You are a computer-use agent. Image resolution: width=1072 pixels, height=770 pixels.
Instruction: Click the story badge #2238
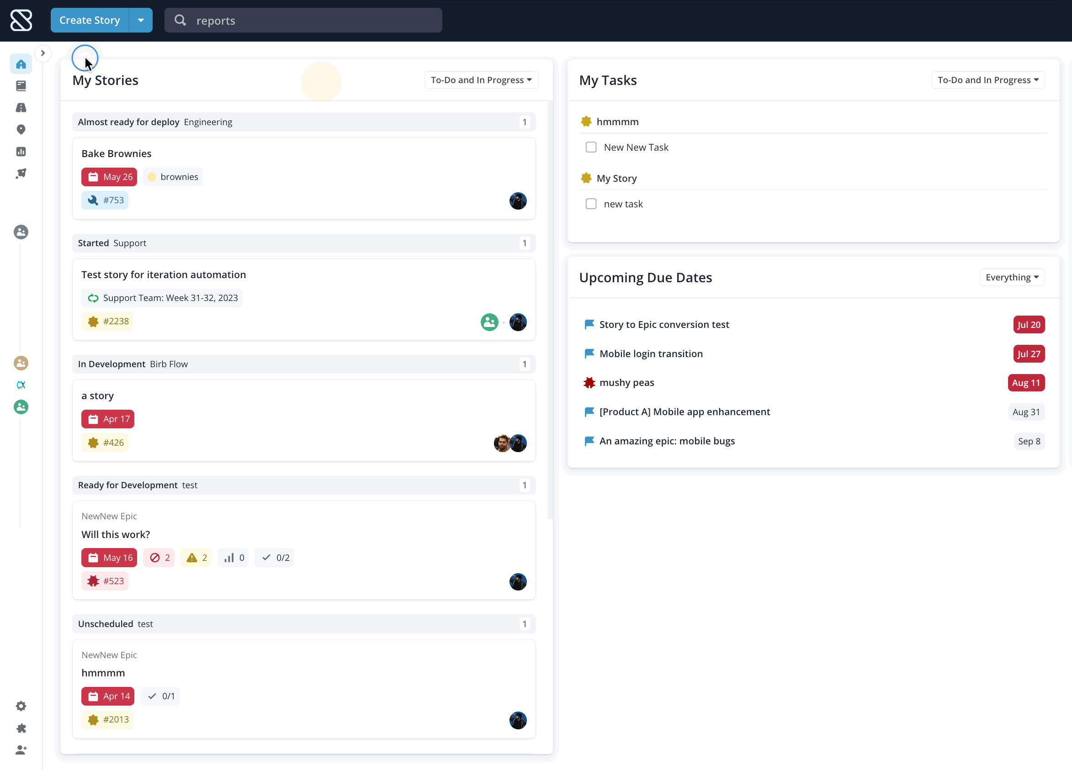pos(107,321)
